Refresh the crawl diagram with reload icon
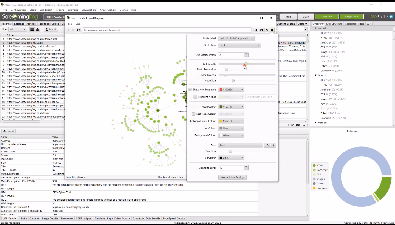Image resolution: width=395 pixels, height=225 pixels. [78, 30]
